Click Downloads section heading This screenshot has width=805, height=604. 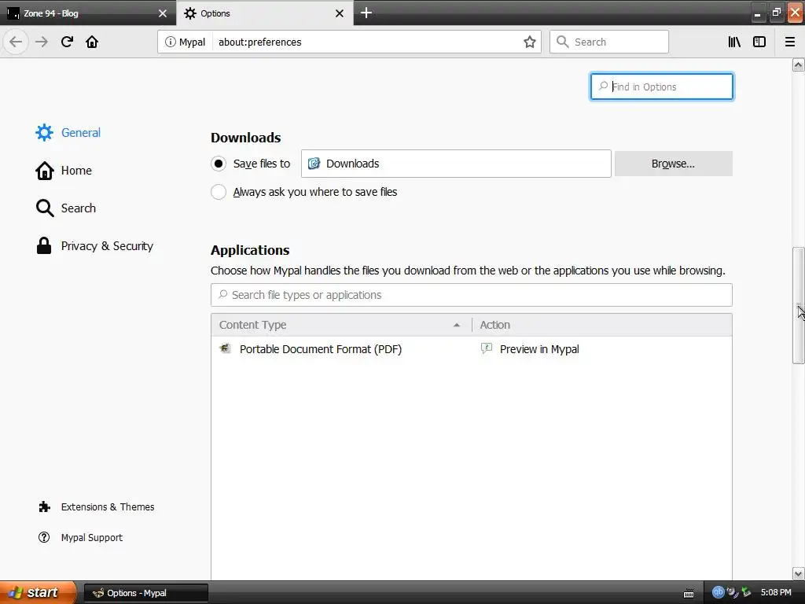pyautogui.click(x=245, y=138)
